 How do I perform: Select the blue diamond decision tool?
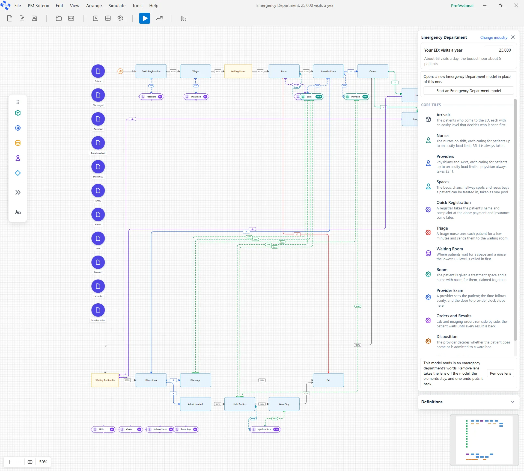point(18,173)
